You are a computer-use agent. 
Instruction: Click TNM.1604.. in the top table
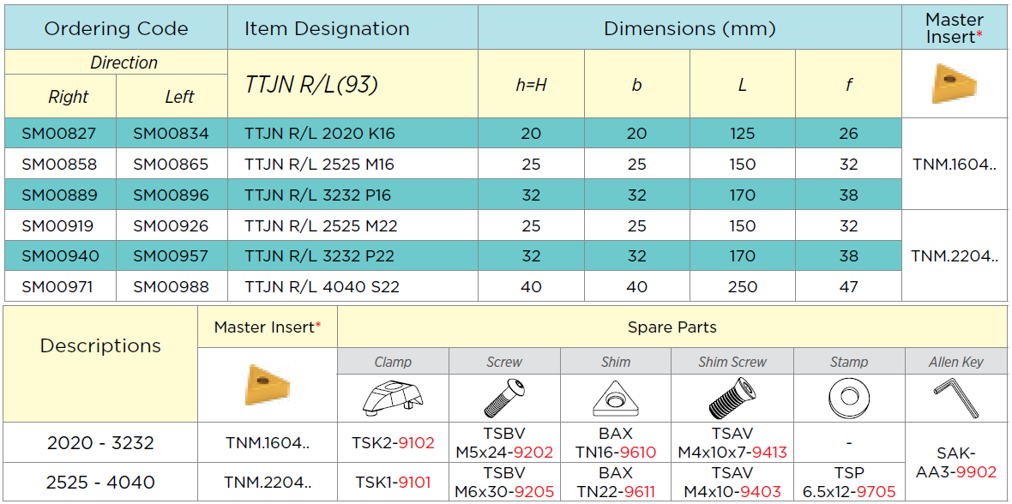pos(954,165)
